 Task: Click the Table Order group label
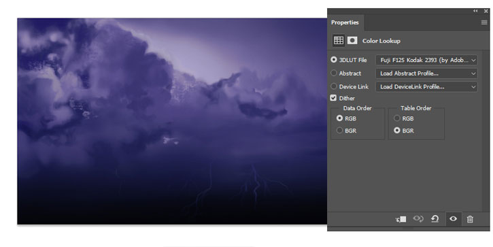point(415,108)
